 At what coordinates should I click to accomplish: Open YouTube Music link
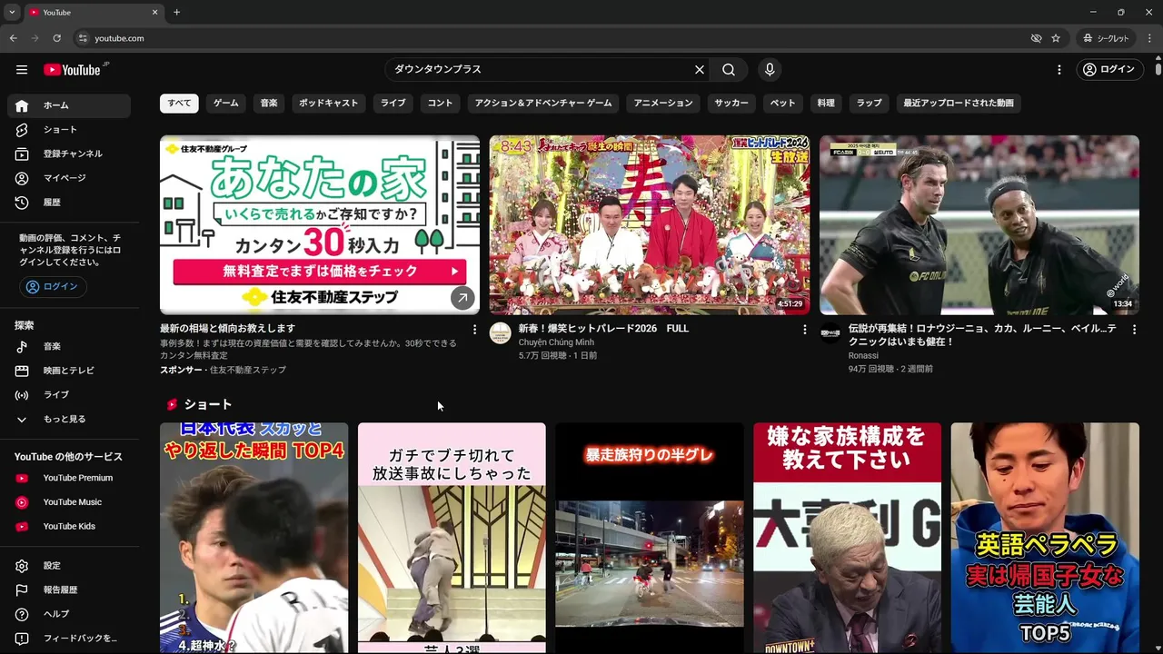69,502
